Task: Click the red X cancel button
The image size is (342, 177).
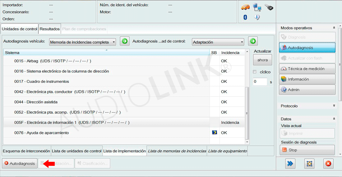Action: coord(328,164)
